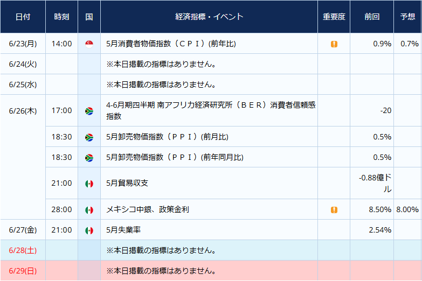
Task: Click the importance icon on the メキシコ中銀 row
Action: (x=334, y=210)
